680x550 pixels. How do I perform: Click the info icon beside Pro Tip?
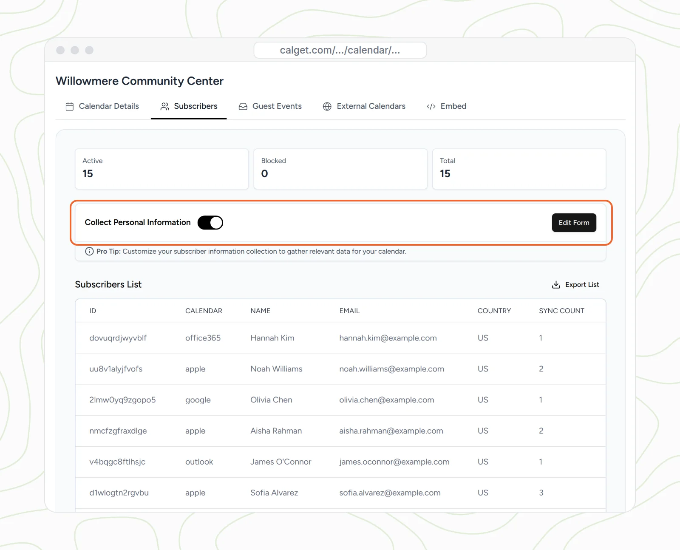tap(89, 251)
